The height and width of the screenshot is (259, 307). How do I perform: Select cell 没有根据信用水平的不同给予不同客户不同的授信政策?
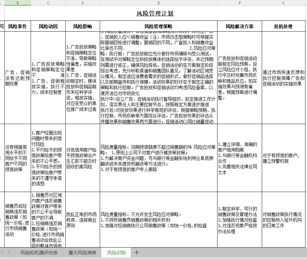point(18,158)
